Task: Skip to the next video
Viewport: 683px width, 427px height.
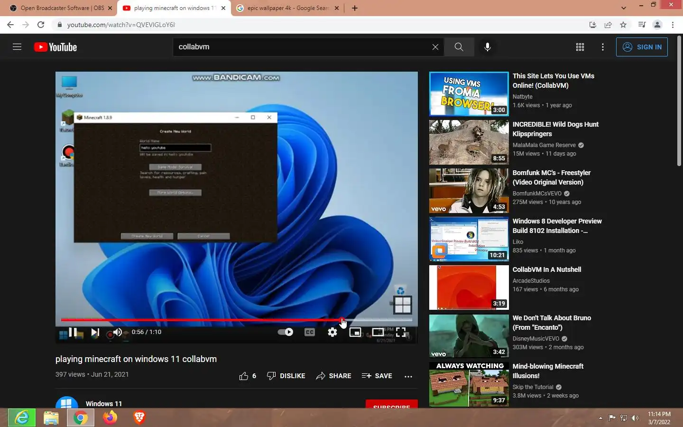Action: [x=95, y=332]
